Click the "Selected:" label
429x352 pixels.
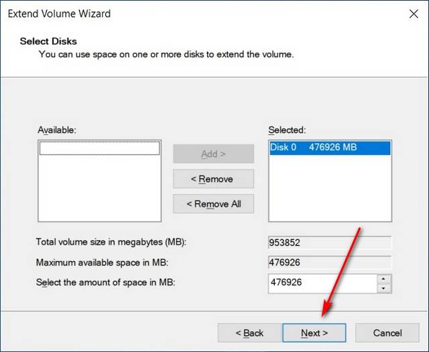pyautogui.click(x=287, y=129)
